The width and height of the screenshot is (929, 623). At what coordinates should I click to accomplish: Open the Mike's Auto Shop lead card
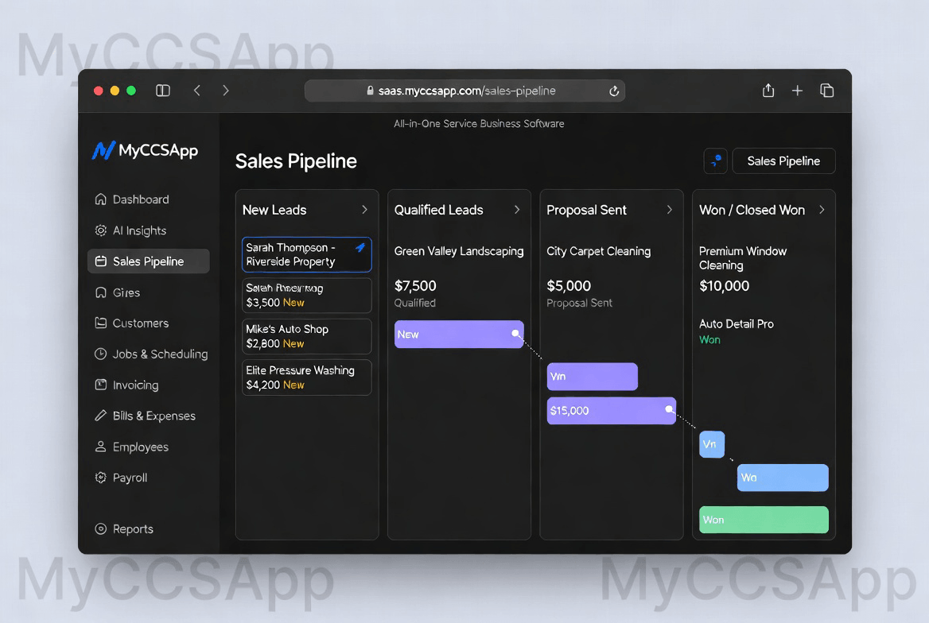click(x=307, y=336)
